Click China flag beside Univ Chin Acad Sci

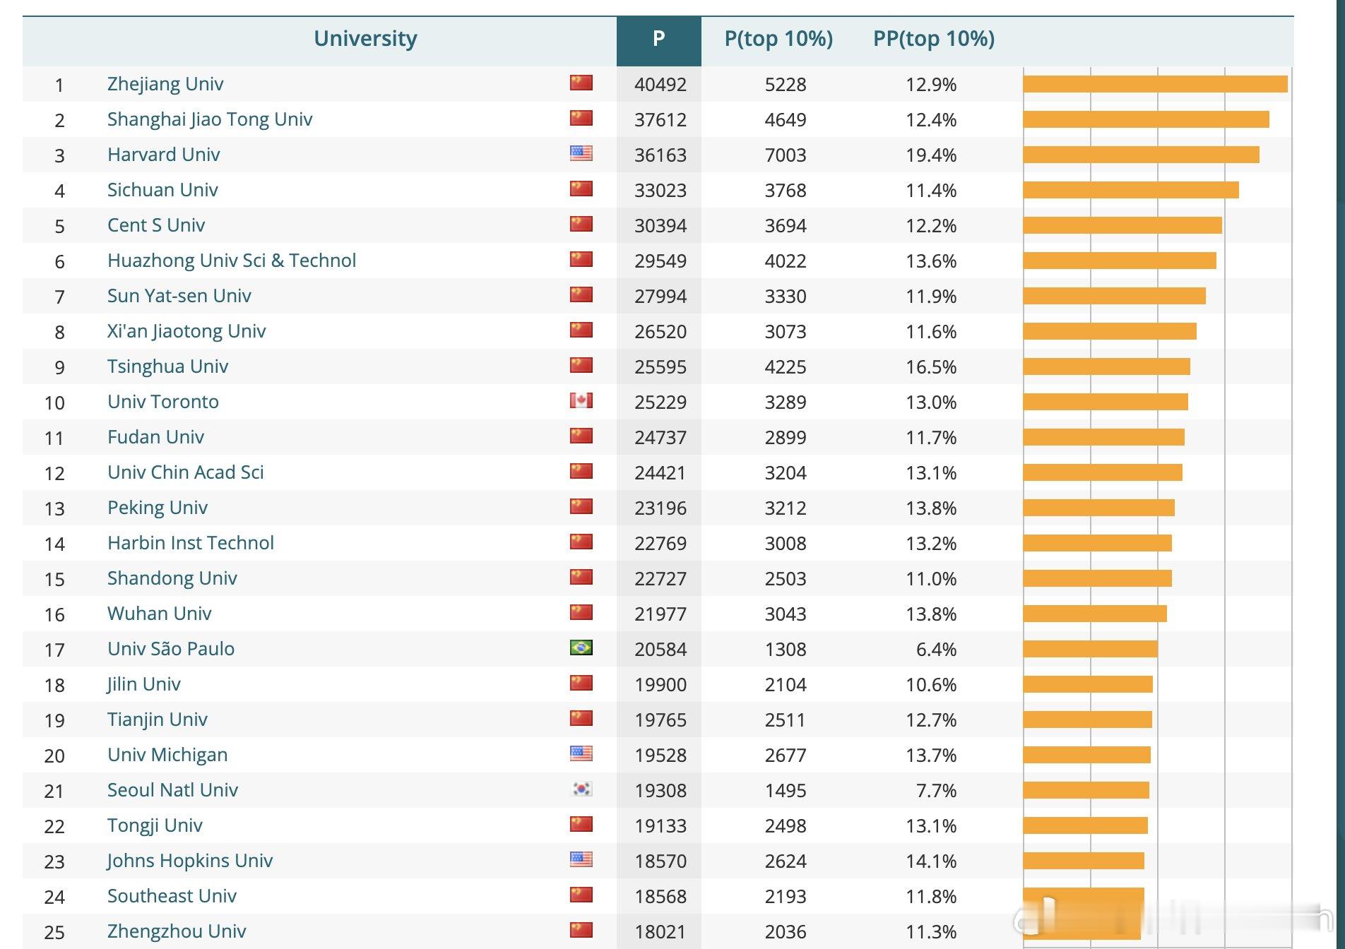(581, 472)
